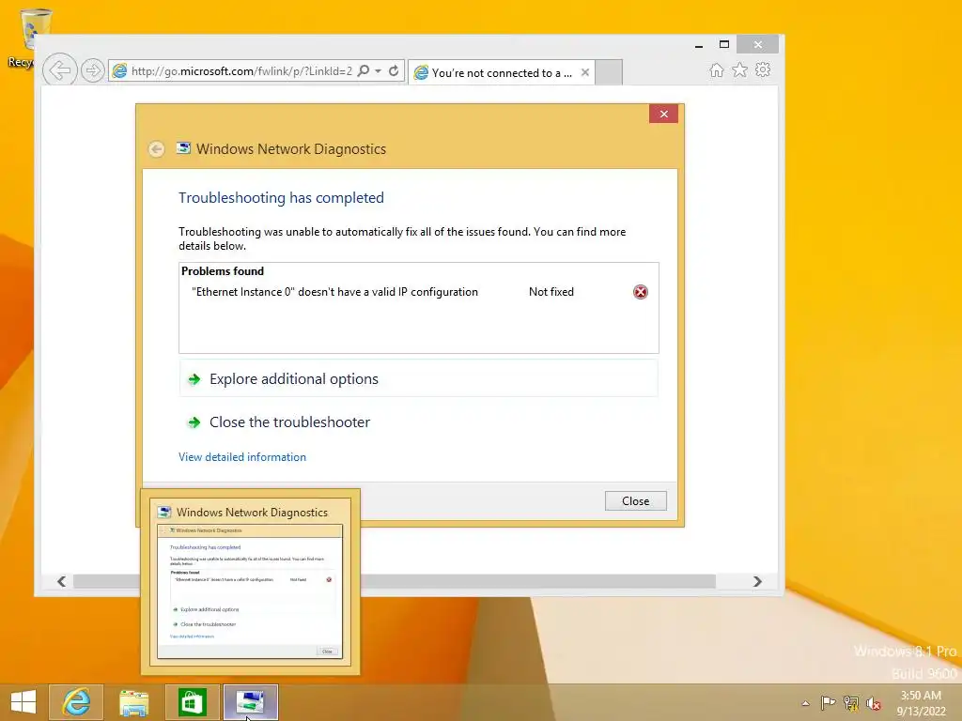The image size is (962, 721).
Task: Open the Internet Explorer tools gear menu
Action: coord(763,69)
